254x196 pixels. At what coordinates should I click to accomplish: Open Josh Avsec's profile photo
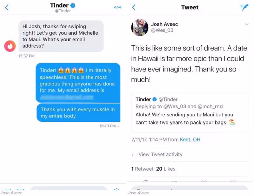140,27
